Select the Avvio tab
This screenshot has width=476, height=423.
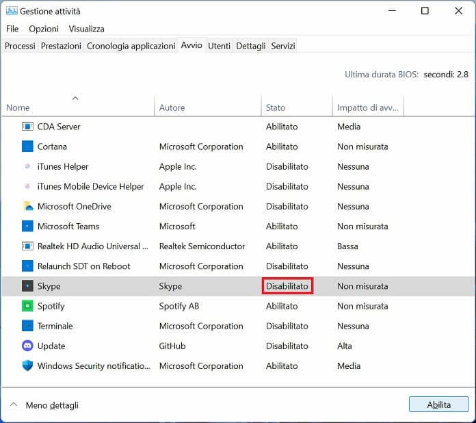(x=191, y=45)
